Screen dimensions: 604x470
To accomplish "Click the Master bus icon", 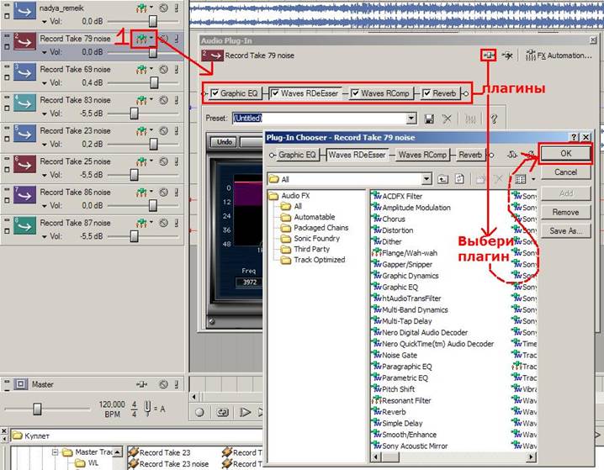I will [21, 384].
